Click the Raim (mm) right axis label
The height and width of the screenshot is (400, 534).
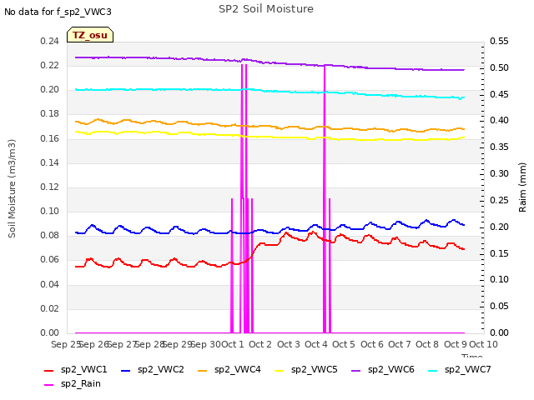[x=522, y=187]
